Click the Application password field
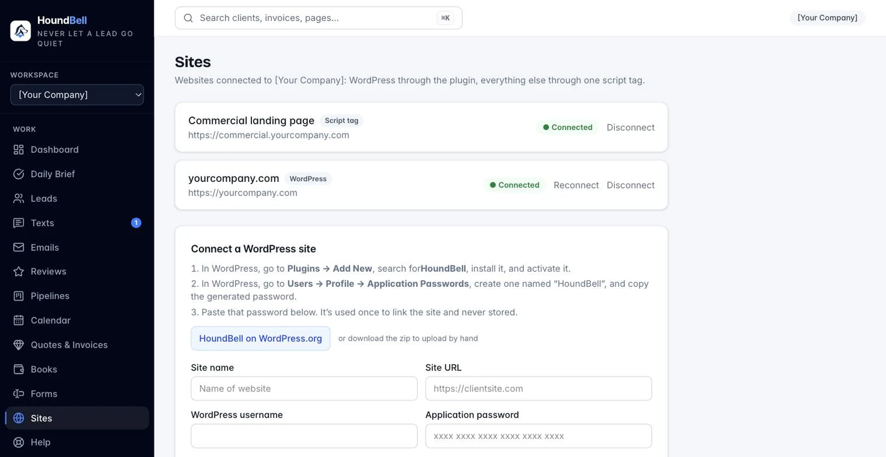The height and width of the screenshot is (457, 886). (538, 436)
